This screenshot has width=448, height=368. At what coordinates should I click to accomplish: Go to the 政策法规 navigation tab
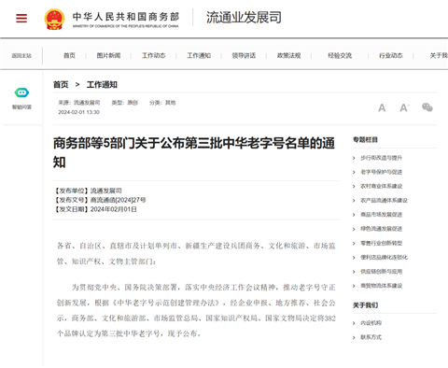pos(288,56)
